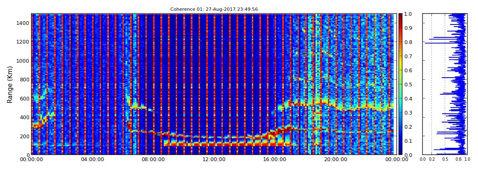Click the 04:00:00 time axis label
Screen dimensions: 478x169
[92, 159]
